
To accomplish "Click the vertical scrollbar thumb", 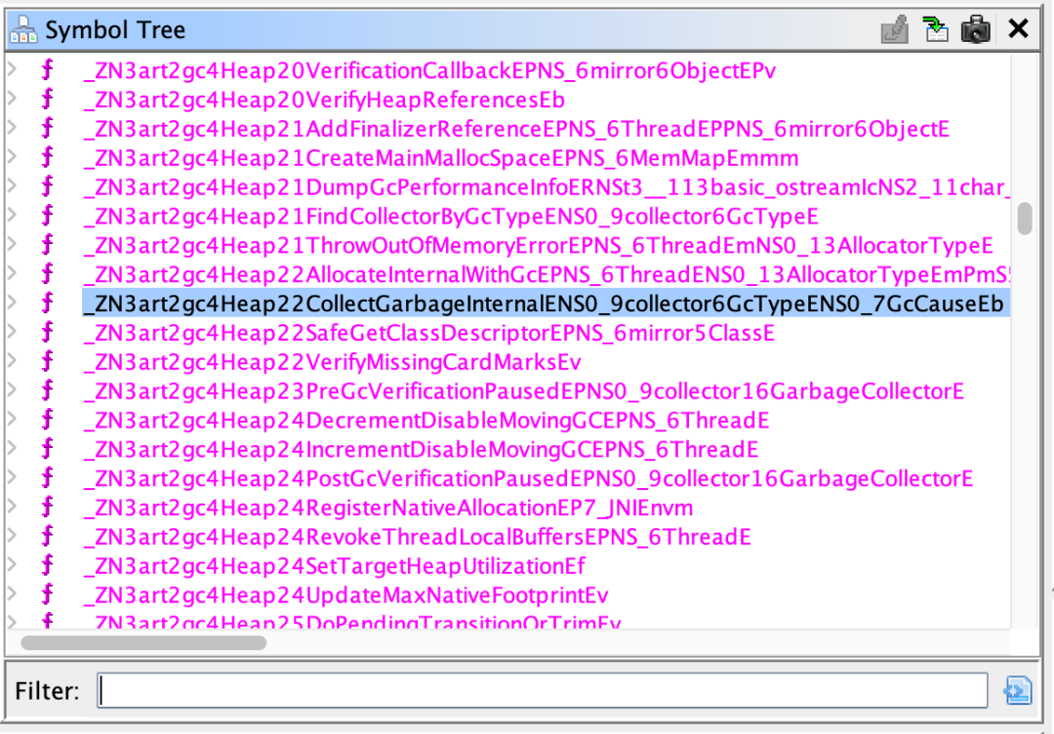I will [1025, 219].
